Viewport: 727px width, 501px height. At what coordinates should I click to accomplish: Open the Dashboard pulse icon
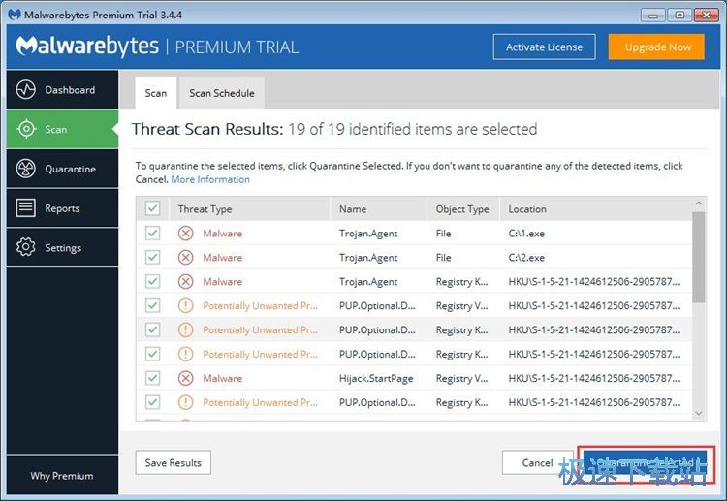click(x=25, y=89)
